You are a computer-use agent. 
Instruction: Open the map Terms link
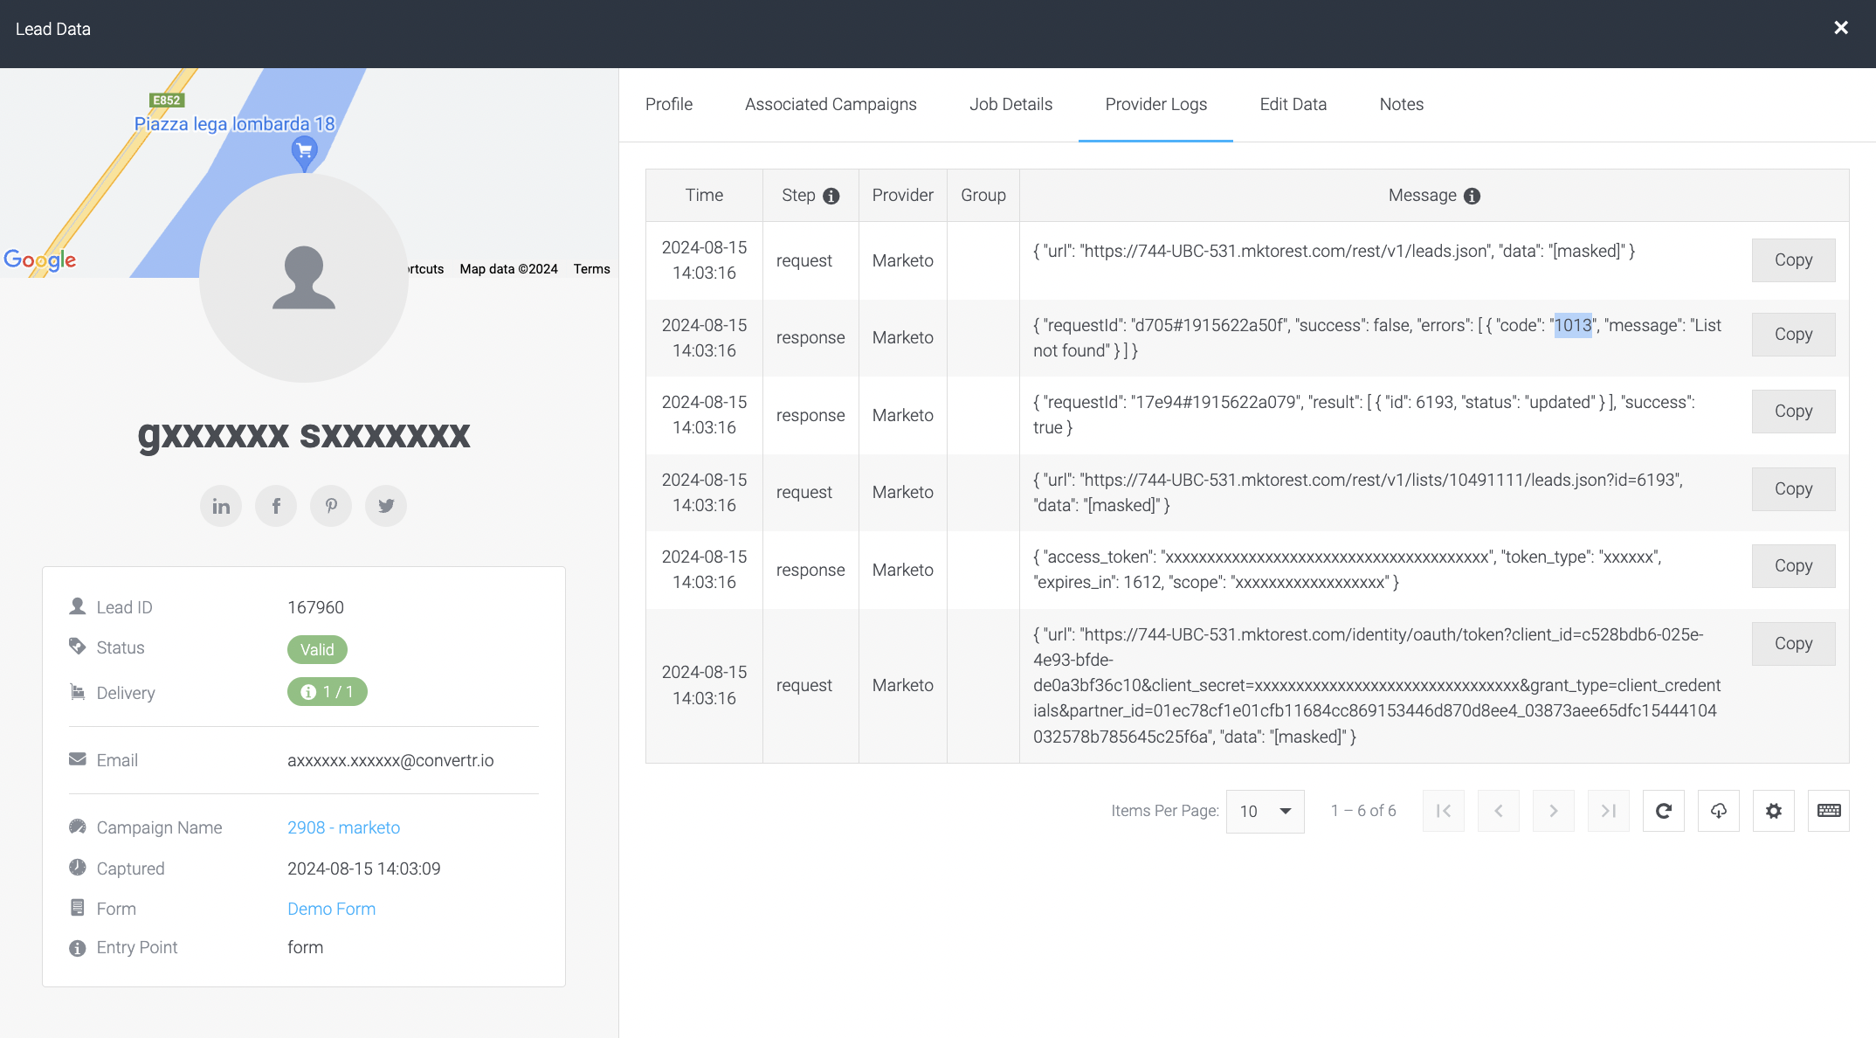(591, 269)
